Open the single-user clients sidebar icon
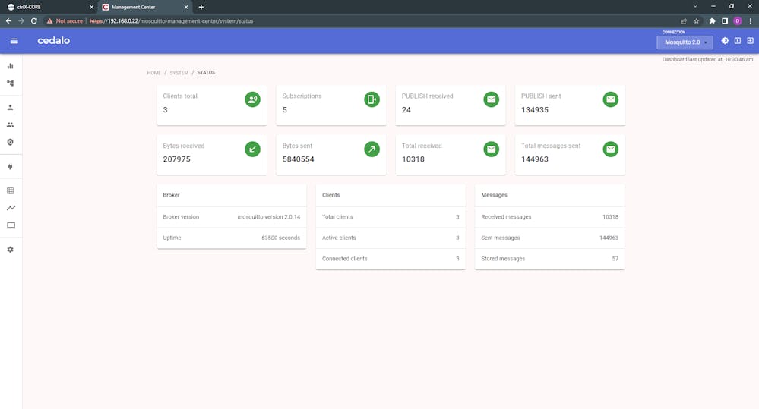Viewport: 759px width, 409px height. tap(11, 108)
